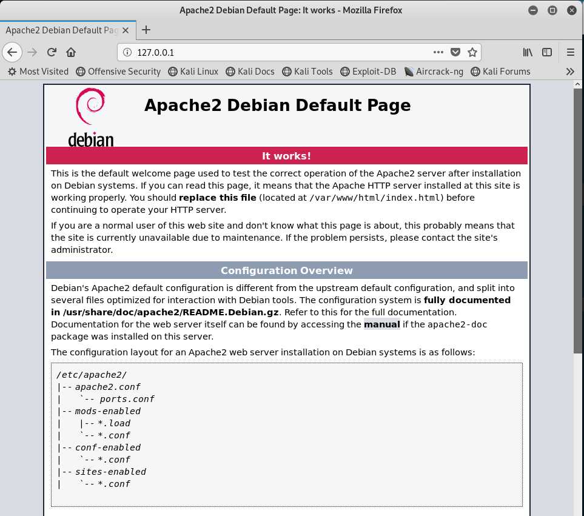Click the 'apache2.conf' entry in the tree

pyautogui.click(x=107, y=387)
